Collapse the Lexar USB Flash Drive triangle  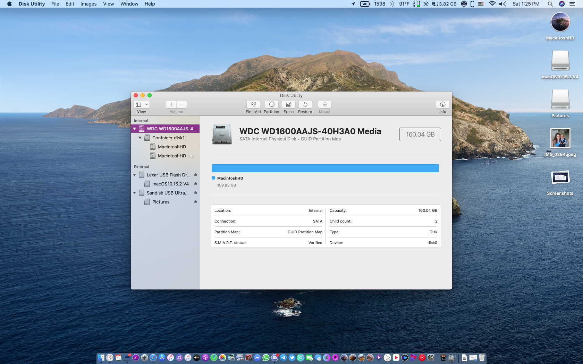(x=135, y=175)
